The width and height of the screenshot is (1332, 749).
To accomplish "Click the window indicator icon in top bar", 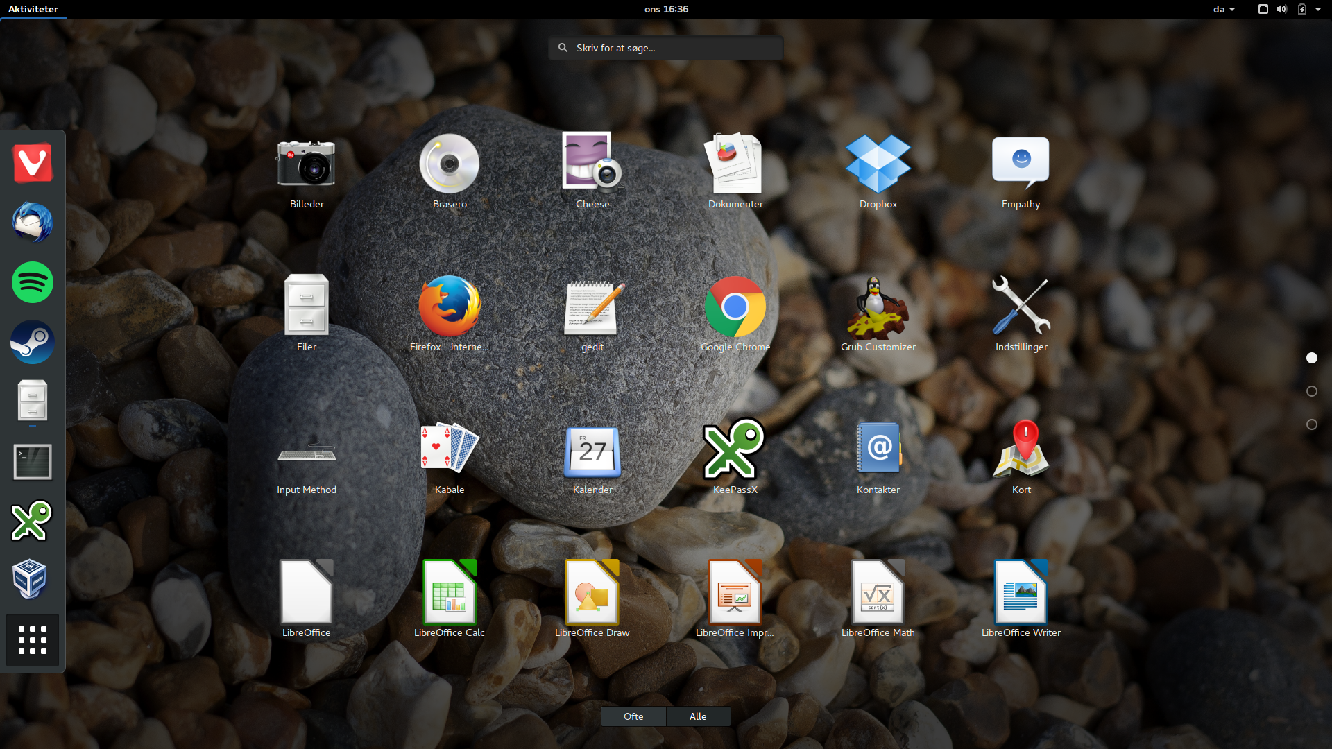I will pos(1263,9).
